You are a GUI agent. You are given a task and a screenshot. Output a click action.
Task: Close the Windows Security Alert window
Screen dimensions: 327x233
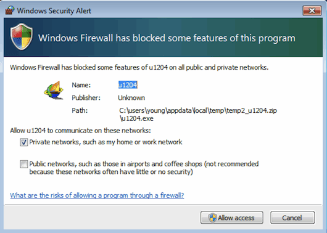(312, 10)
